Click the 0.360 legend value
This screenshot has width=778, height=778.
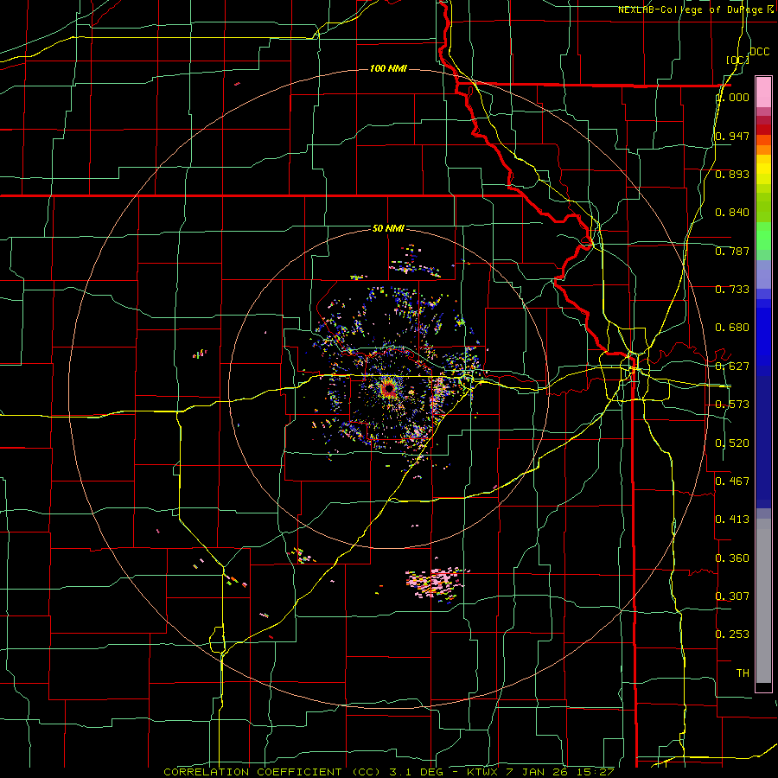[x=732, y=558]
